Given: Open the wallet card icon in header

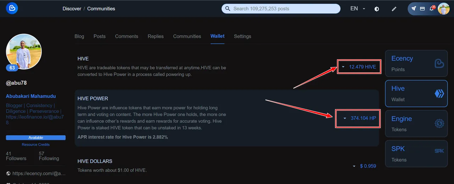Looking at the screenshot, I should point(422,9).
